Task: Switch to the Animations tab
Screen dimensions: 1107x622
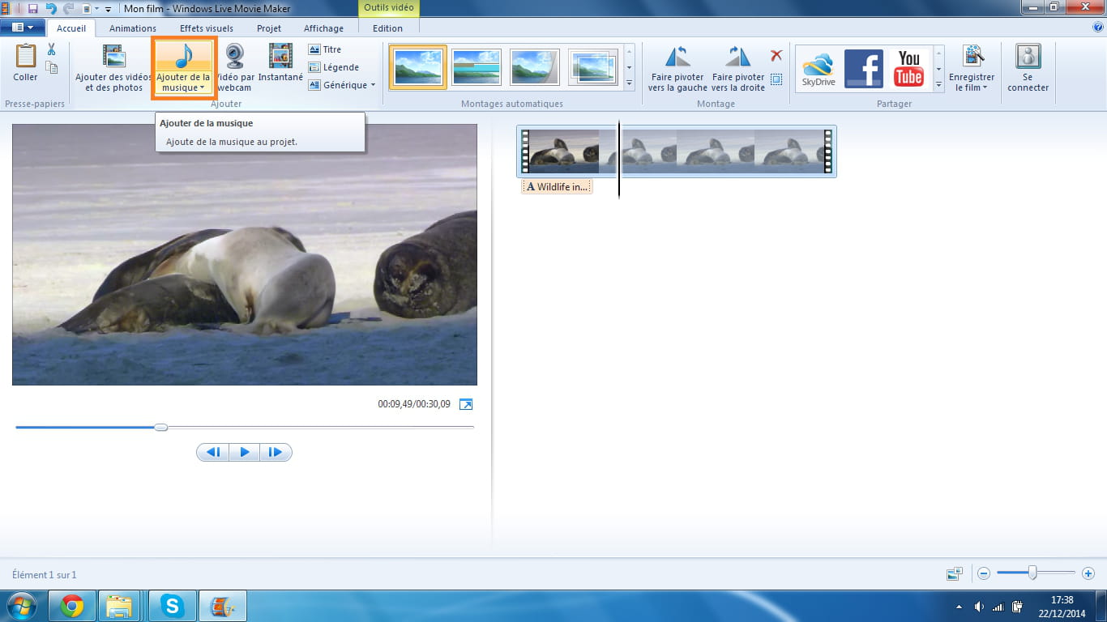Action: point(133,28)
